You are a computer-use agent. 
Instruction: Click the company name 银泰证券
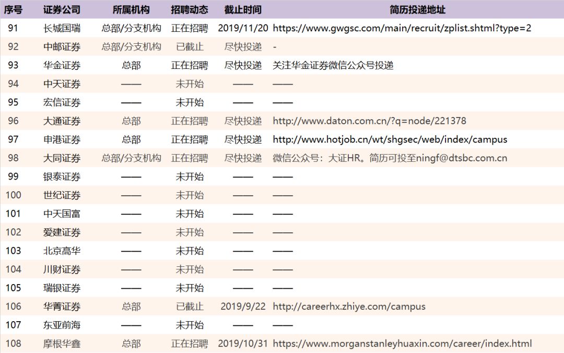[x=62, y=176]
